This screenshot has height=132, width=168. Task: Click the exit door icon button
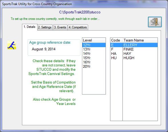tap(155, 22)
